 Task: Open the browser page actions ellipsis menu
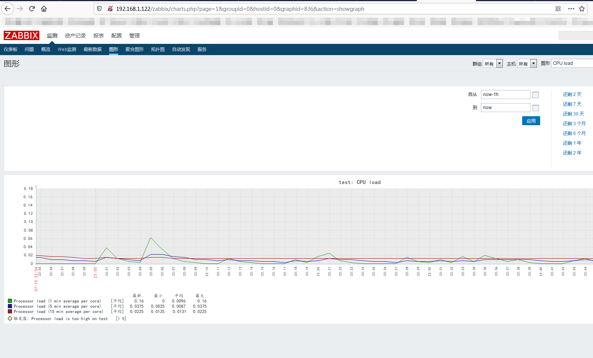pyautogui.click(x=571, y=9)
